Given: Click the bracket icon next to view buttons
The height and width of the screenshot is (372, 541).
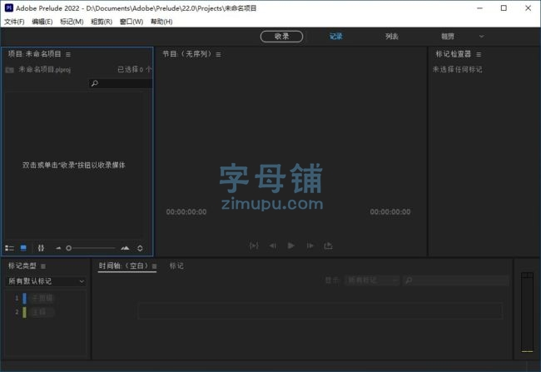Looking at the screenshot, I should (41, 248).
